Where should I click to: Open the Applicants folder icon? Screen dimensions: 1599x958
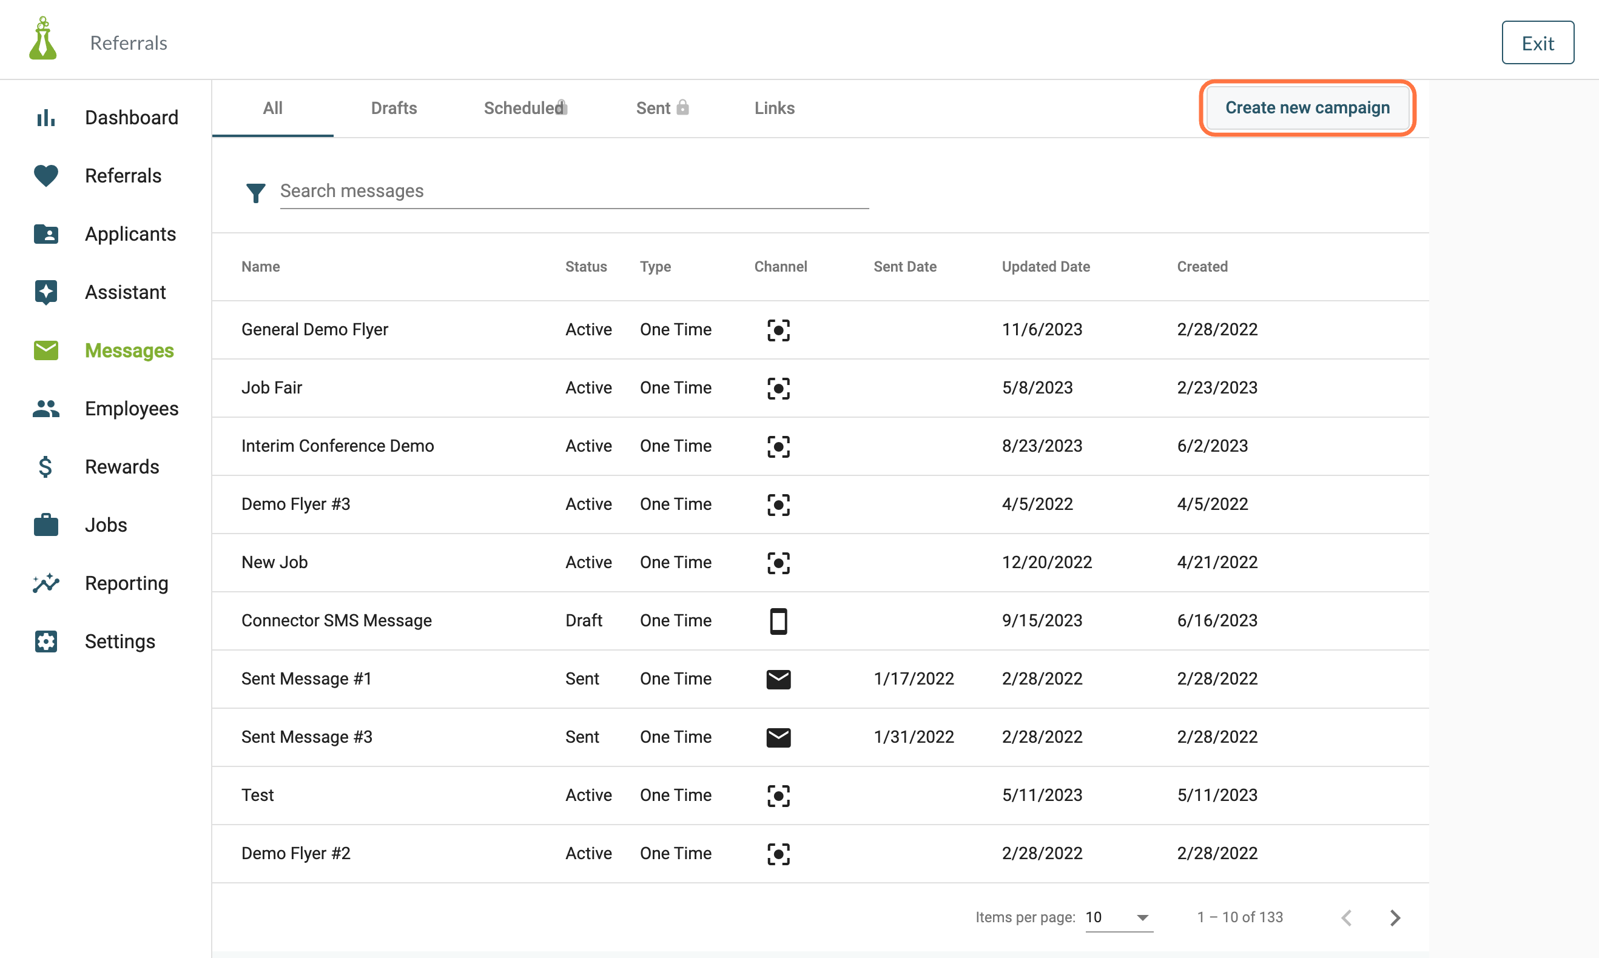[x=46, y=233]
